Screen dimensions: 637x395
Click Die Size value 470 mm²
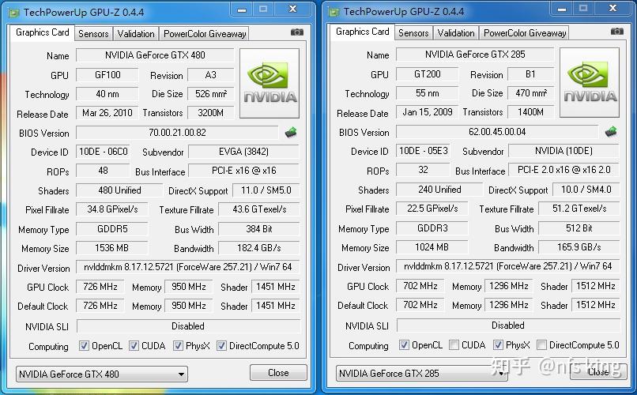tap(531, 93)
